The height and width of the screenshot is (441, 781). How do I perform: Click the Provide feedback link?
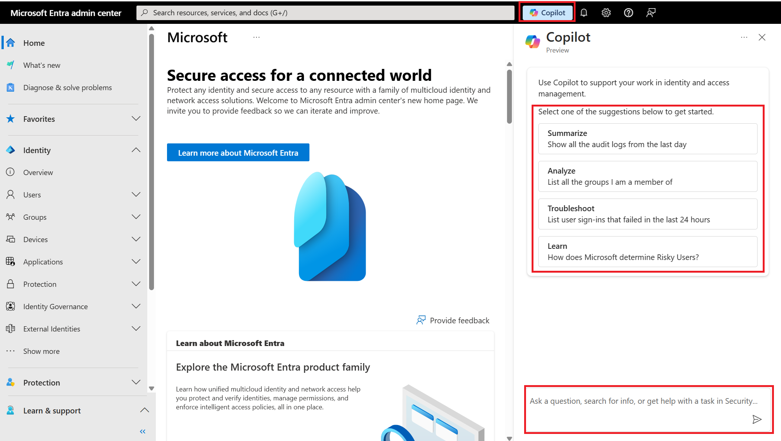click(x=453, y=319)
